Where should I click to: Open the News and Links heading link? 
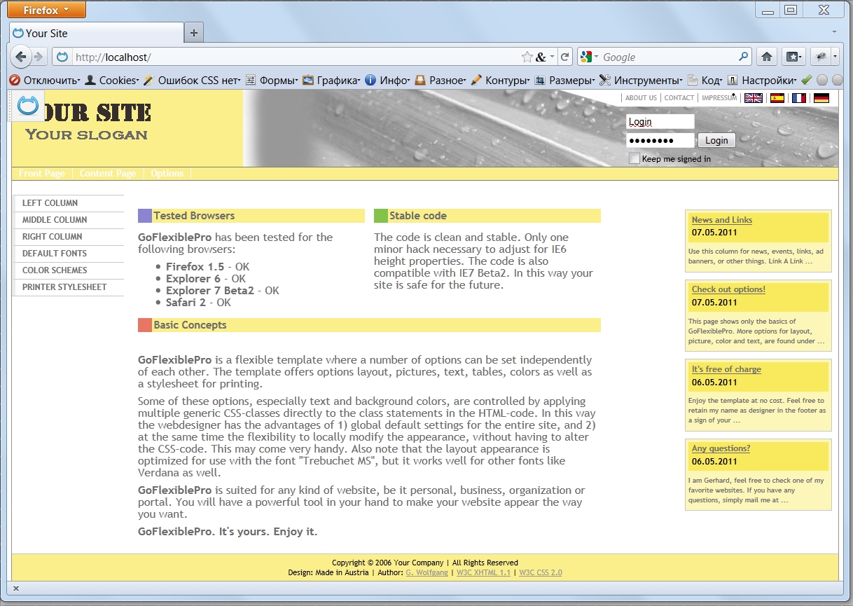tap(722, 220)
